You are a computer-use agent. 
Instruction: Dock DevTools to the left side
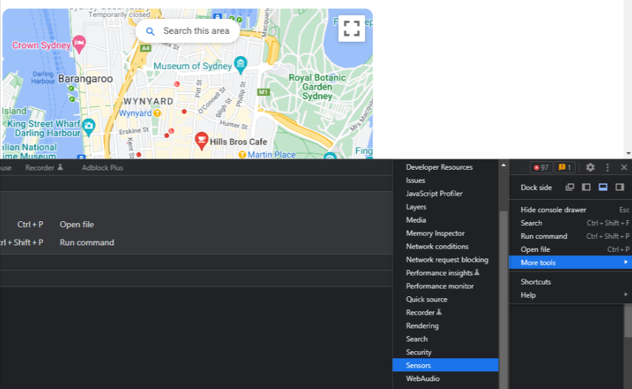586,187
